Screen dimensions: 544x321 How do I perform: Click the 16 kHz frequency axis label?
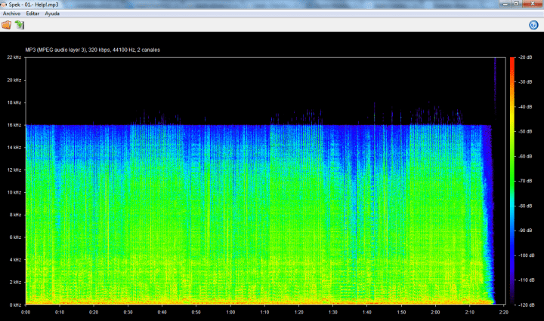(15, 126)
